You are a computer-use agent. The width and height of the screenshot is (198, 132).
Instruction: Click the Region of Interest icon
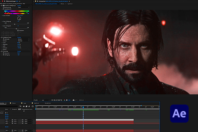pos(59,100)
